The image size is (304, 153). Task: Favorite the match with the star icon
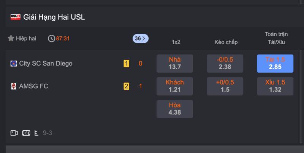[x=11, y=38]
